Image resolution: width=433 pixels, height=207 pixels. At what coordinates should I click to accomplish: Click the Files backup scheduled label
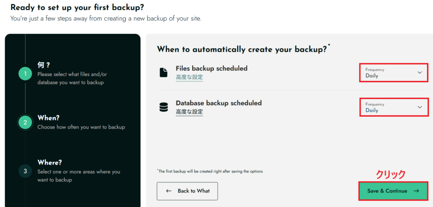click(211, 68)
